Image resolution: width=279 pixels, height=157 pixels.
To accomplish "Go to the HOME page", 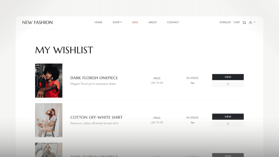I will [99, 22].
